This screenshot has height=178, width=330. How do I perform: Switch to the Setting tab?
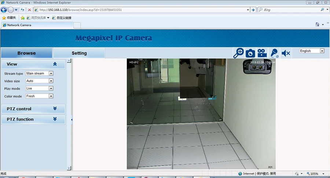pos(79,53)
